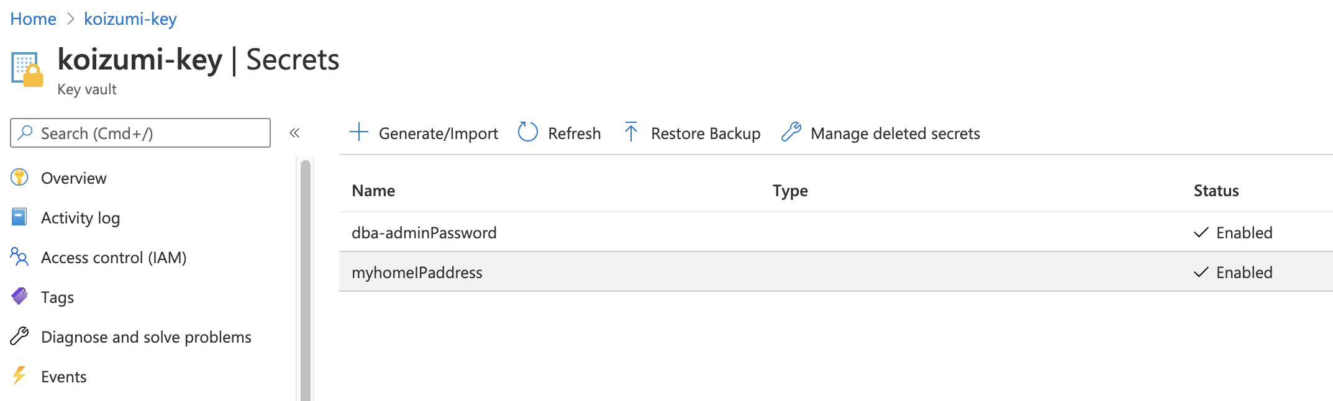Viewport: 1333px width, 401px height.
Task: Click the Refresh circular arrow icon
Action: click(x=527, y=132)
